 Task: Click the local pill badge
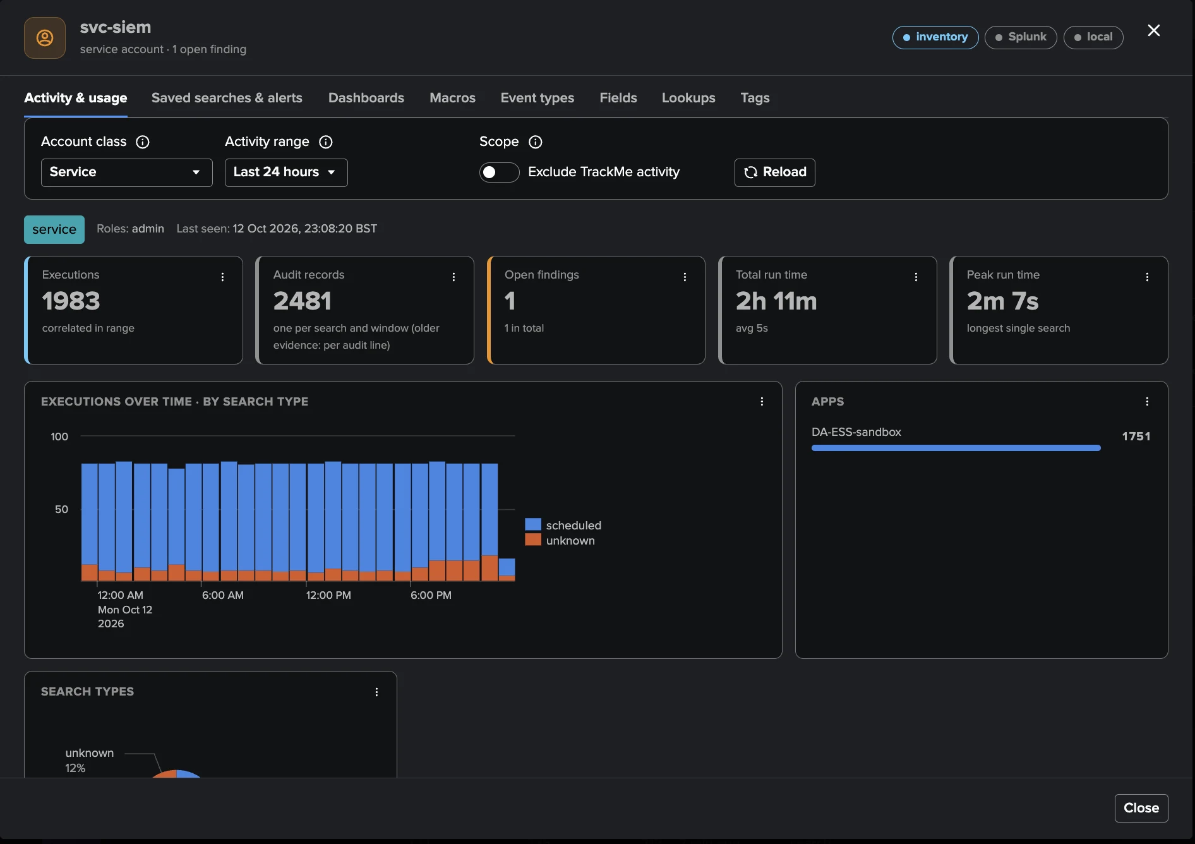pyautogui.click(x=1093, y=37)
